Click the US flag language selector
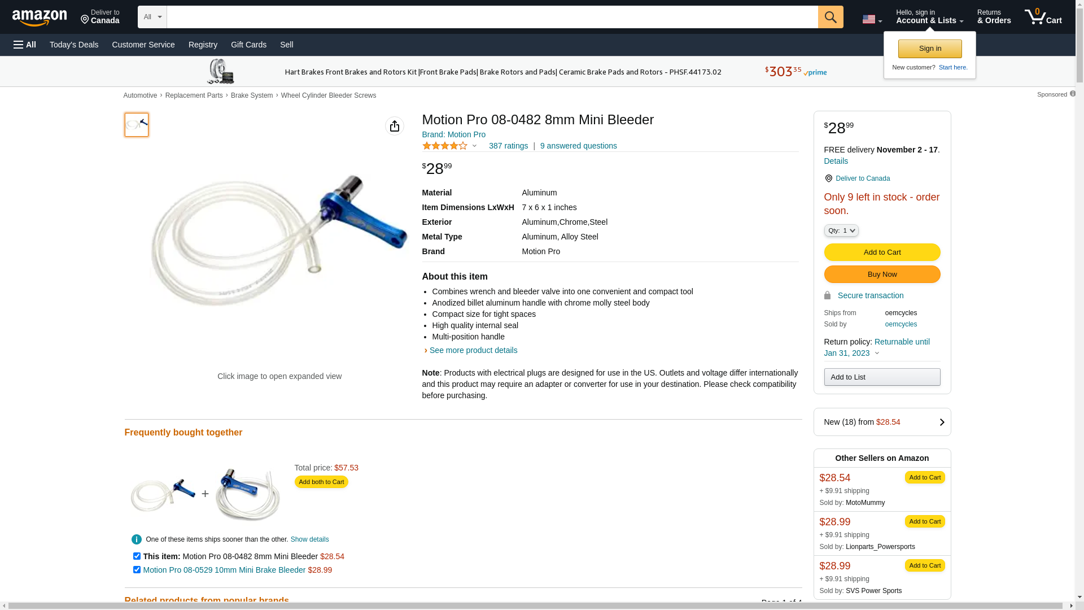The width and height of the screenshot is (1084, 610). [x=871, y=19]
